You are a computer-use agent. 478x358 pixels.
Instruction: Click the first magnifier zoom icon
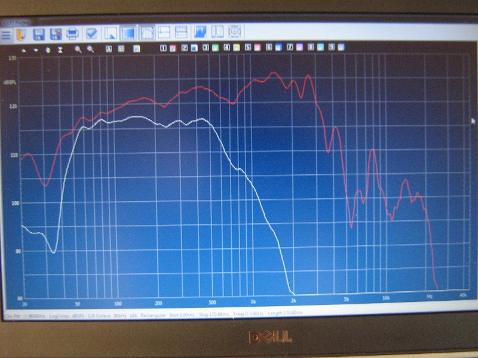pos(78,50)
